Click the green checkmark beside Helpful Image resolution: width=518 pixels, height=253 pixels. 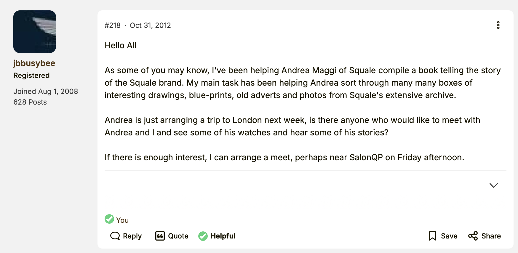[203, 236]
